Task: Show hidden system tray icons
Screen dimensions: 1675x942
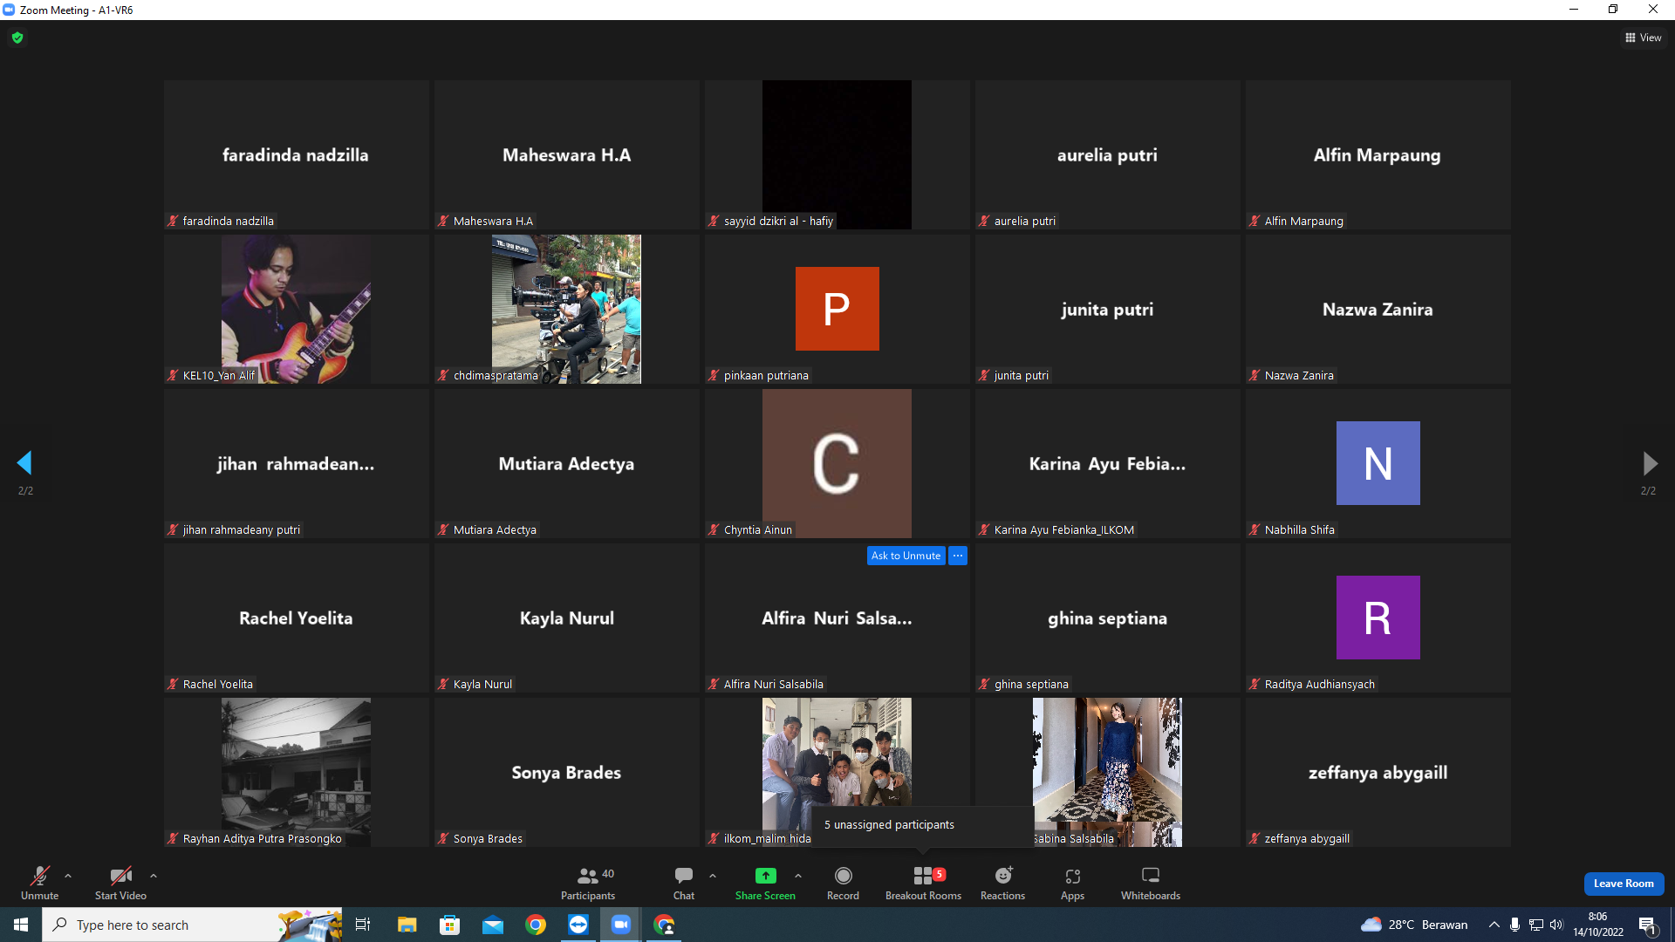Action: click(1494, 925)
